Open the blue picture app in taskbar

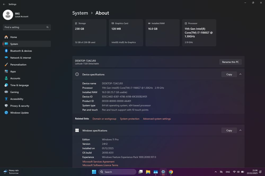tap(156, 172)
